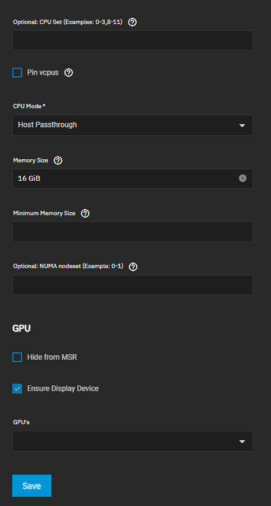
Task: Expand the GPU's selection list
Action: coord(132,441)
